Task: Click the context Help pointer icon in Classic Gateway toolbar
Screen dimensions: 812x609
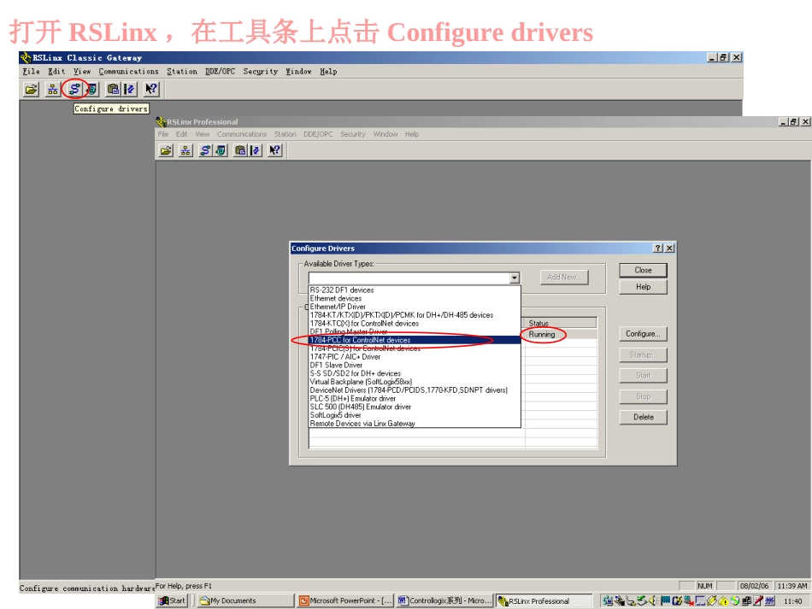Action: tap(151, 89)
